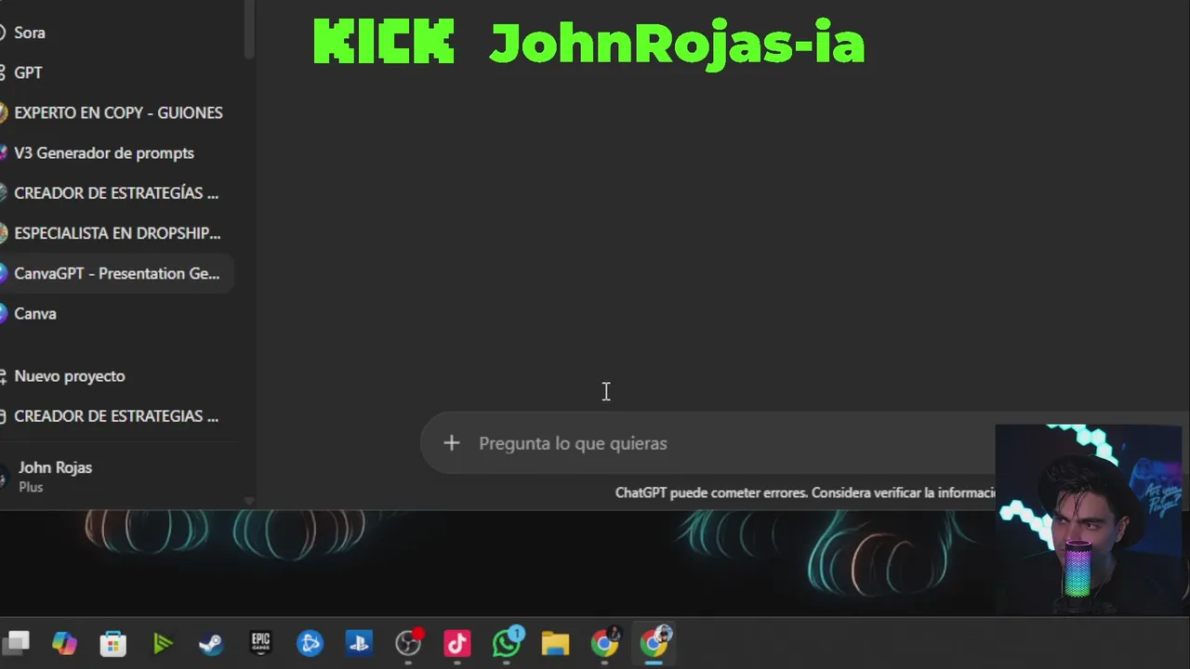Open Microsoft Store from taskbar
1190x669 pixels.
(x=113, y=643)
